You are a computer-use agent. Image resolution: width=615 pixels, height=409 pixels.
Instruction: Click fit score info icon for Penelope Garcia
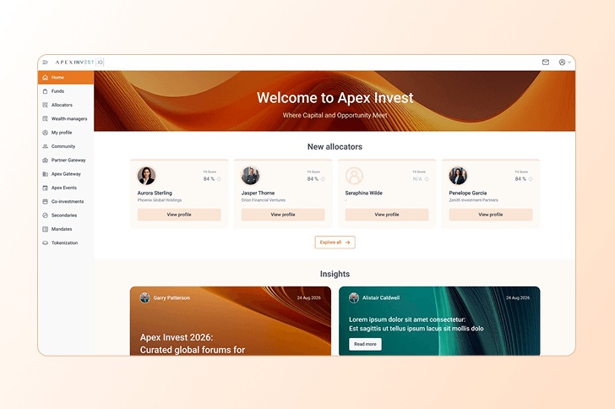click(531, 179)
